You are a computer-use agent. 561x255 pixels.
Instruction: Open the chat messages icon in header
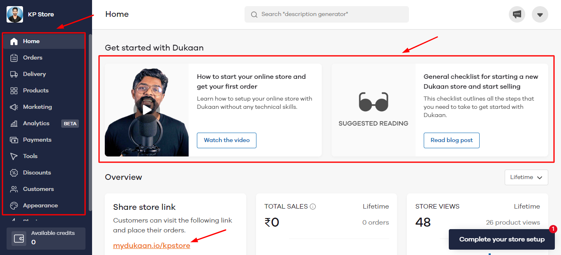point(517,14)
